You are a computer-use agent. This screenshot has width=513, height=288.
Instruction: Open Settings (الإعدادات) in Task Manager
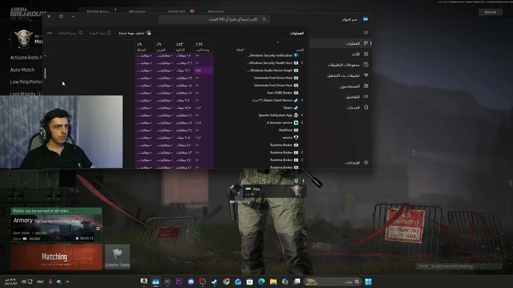(x=341, y=163)
